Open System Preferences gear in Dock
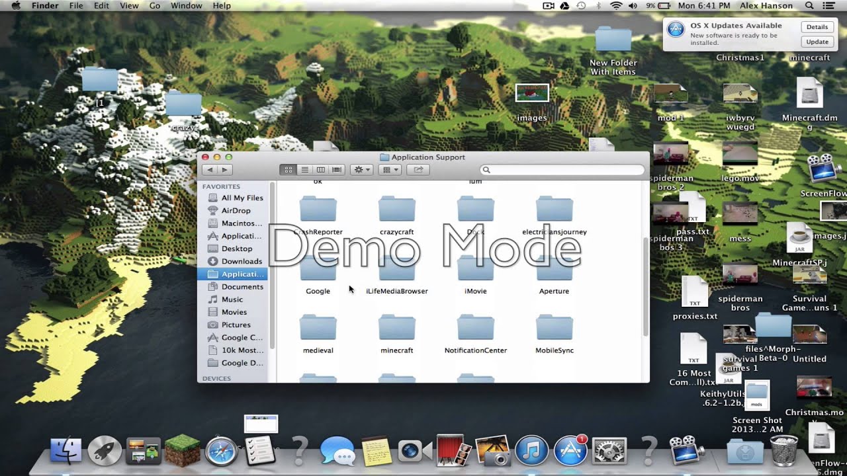This screenshot has width=847, height=476. [609, 452]
